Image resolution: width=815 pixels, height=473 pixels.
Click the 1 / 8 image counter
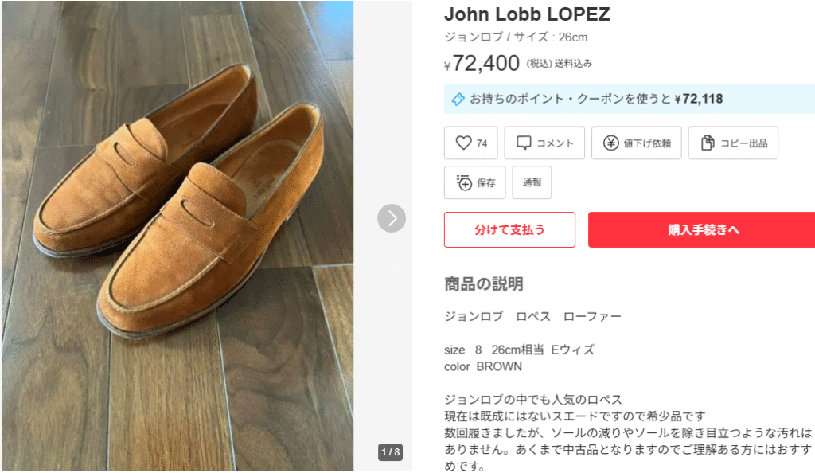pyautogui.click(x=390, y=452)
